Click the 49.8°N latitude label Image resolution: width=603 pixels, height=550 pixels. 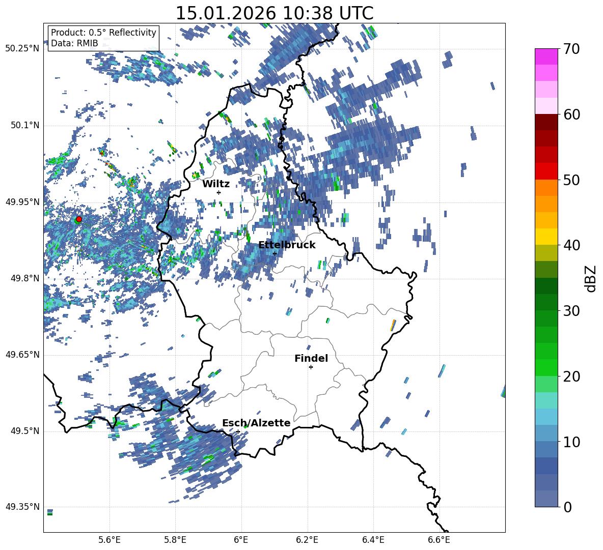[x=25, y=278]
